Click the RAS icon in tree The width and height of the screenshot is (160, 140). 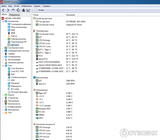tap(9, 74)
